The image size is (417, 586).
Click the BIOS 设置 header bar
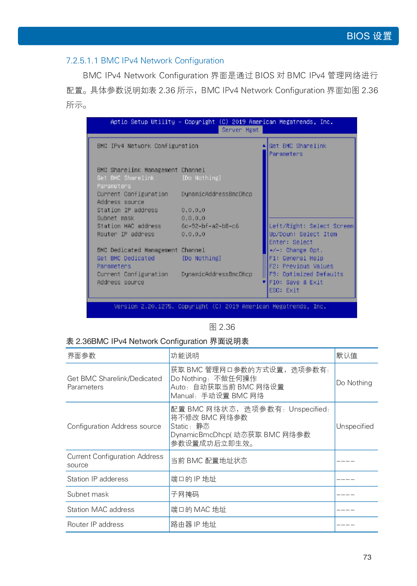coord(208,36)
